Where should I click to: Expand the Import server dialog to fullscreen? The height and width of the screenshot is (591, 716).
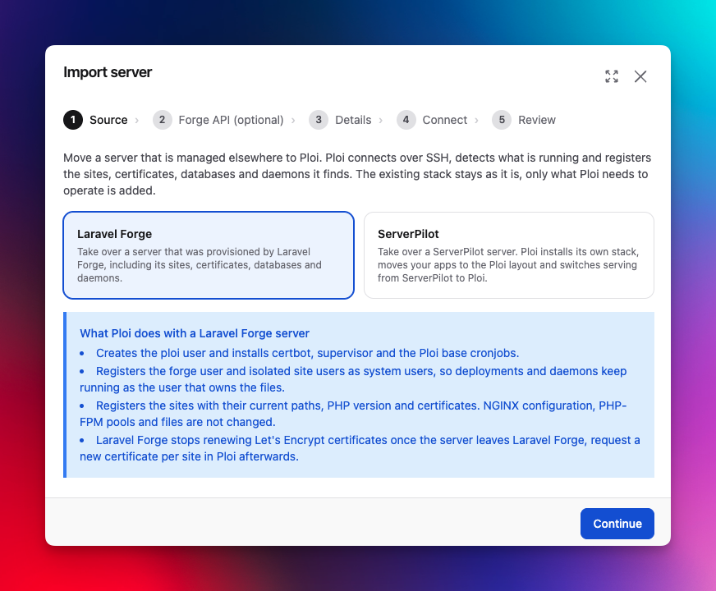[612, 76]
